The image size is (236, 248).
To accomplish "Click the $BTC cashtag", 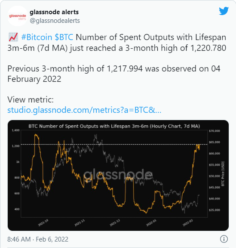I will point(64,37).
